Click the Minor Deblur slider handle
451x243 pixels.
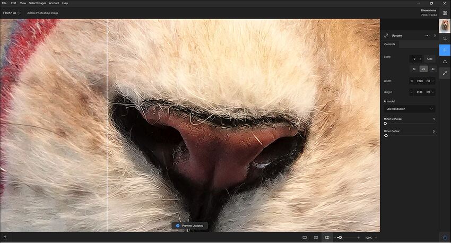coord(386,136)
